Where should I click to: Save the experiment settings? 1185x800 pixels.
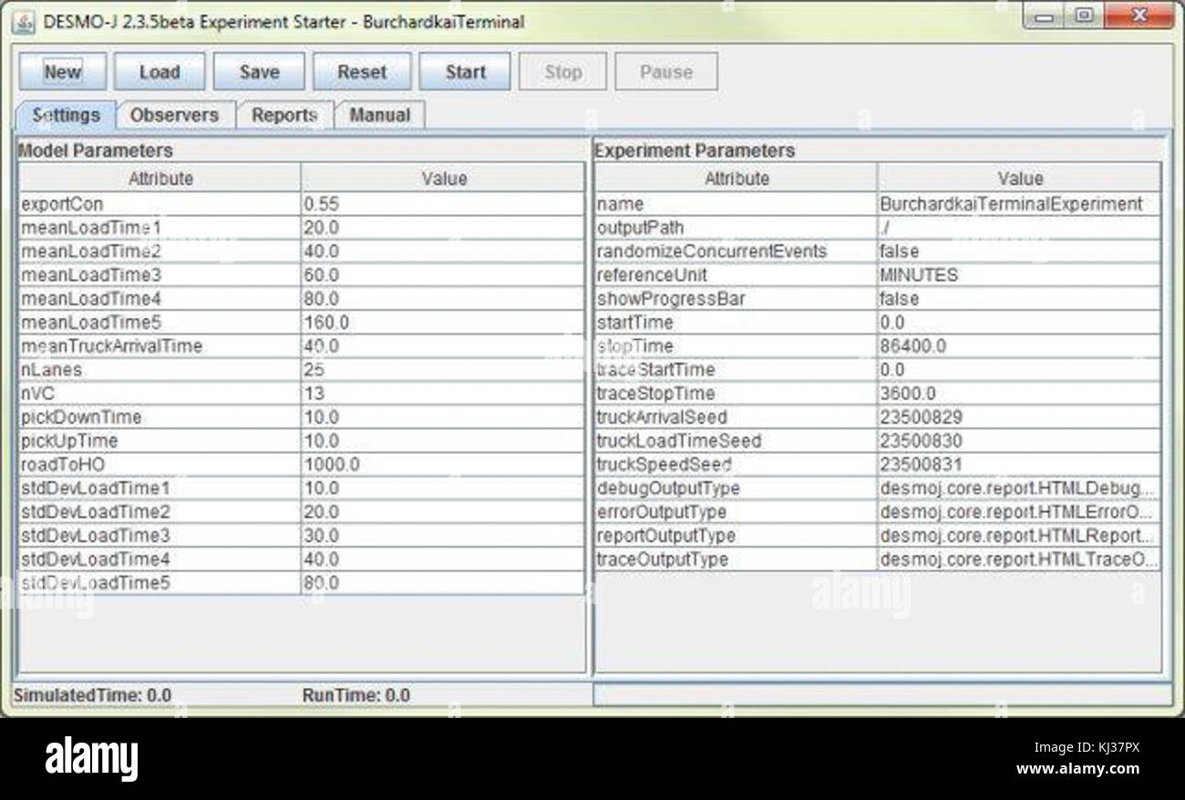(259, 71)
